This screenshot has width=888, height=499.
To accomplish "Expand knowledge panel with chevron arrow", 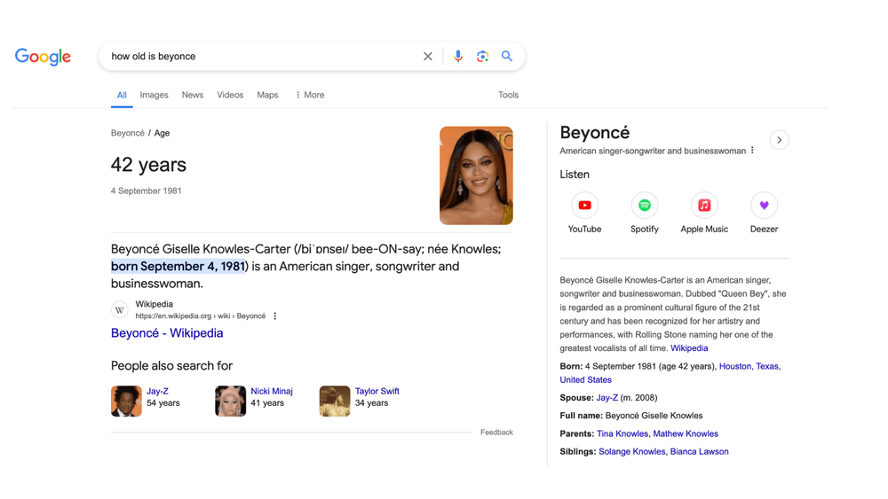I will tap(780, 140).
